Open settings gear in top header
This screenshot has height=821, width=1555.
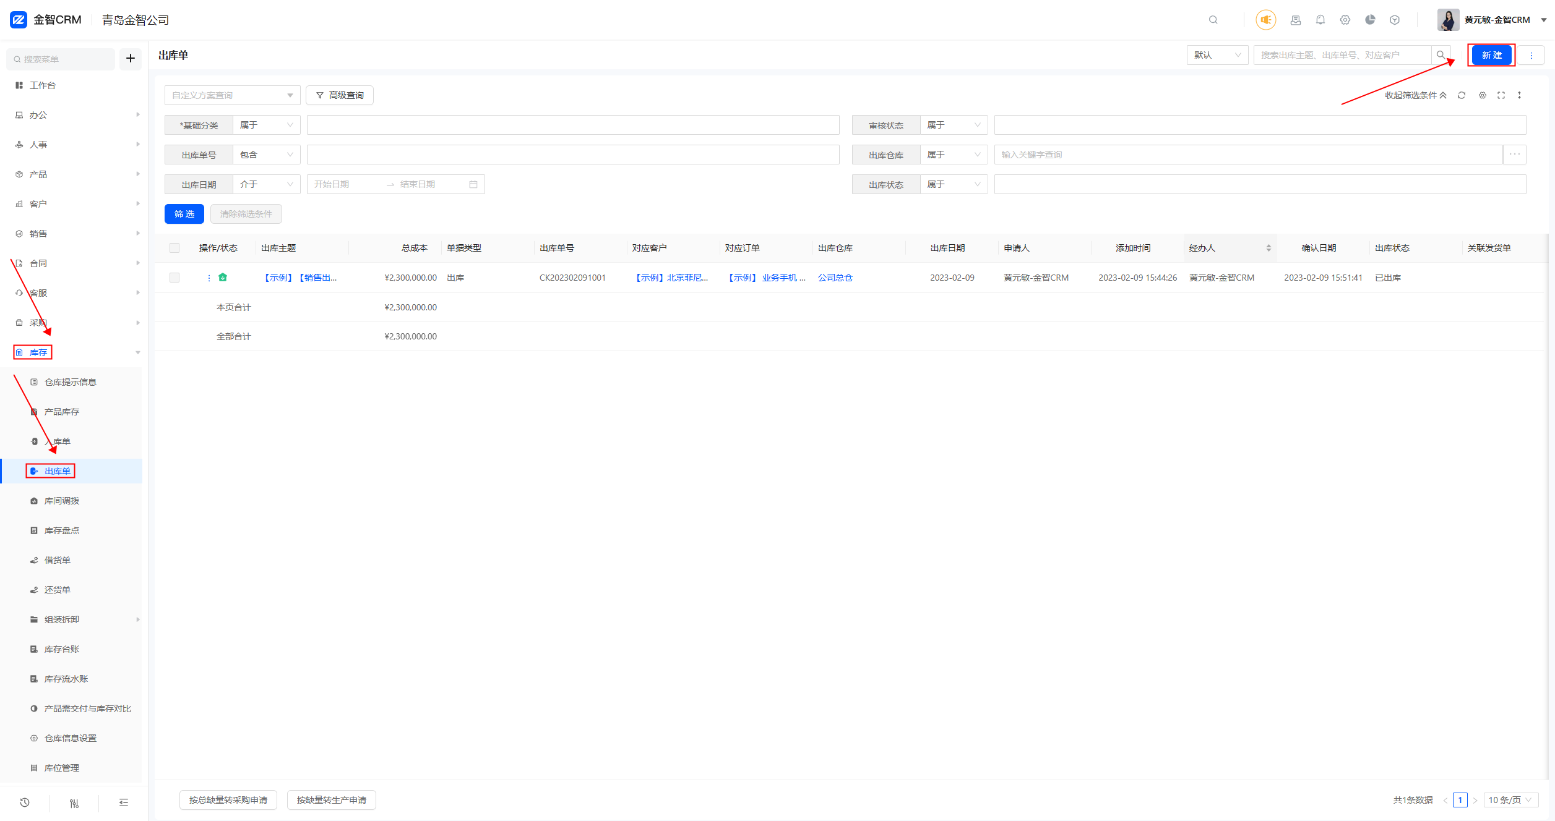(1345, 20)
